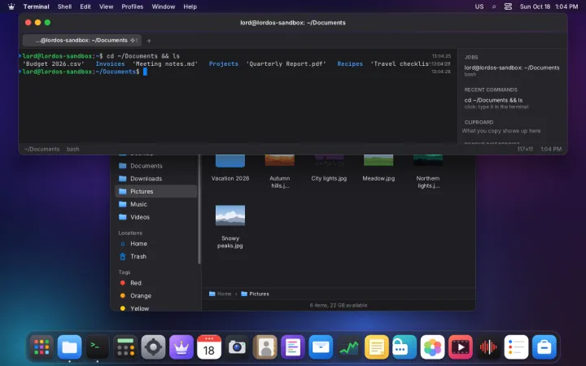This screenshot has height=366, width=586.
Task: Open US input source menu
Action: [x=479, y=7]
